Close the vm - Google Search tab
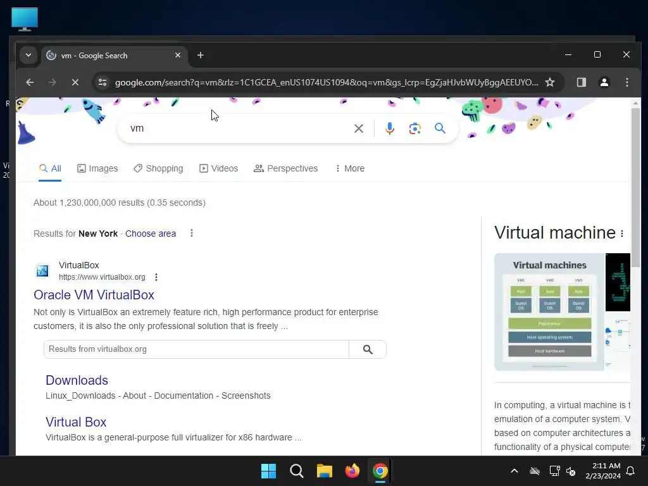 pos(178,55)
